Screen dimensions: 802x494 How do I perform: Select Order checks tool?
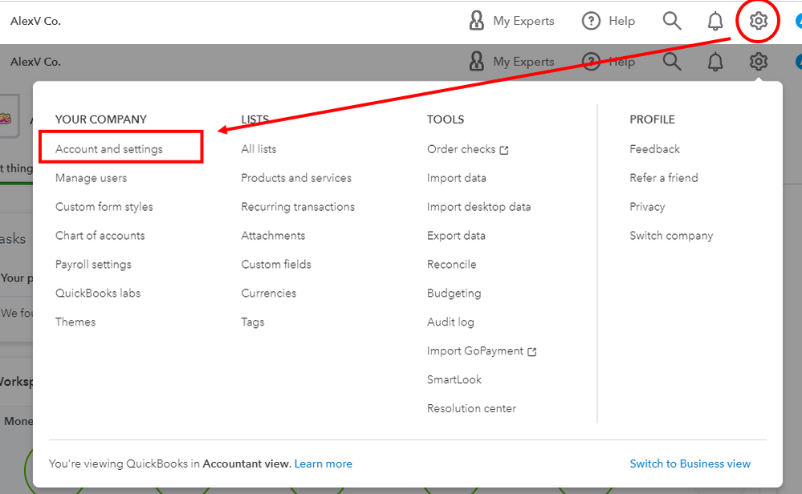click(462, 149)
